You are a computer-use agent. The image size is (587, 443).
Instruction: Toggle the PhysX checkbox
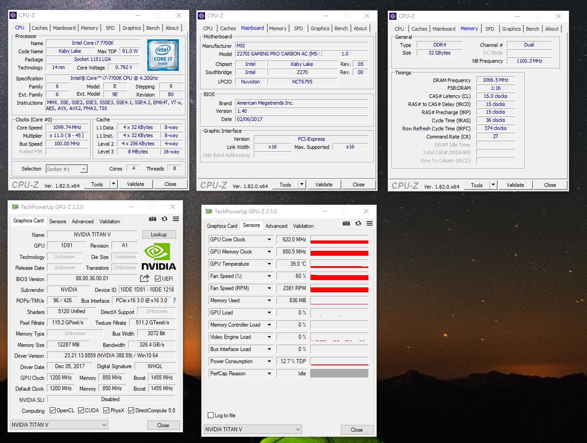click(106, 410)
